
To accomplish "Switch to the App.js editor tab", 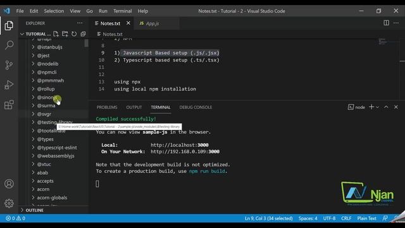I will (x=156, y=23).
